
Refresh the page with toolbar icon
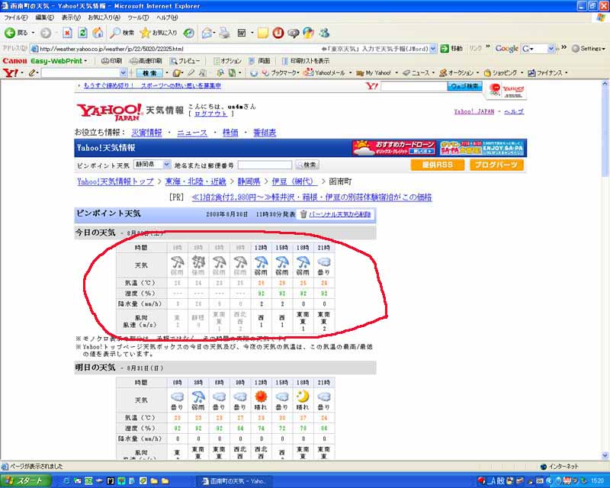pyautogui.click(x=82, y=33)
